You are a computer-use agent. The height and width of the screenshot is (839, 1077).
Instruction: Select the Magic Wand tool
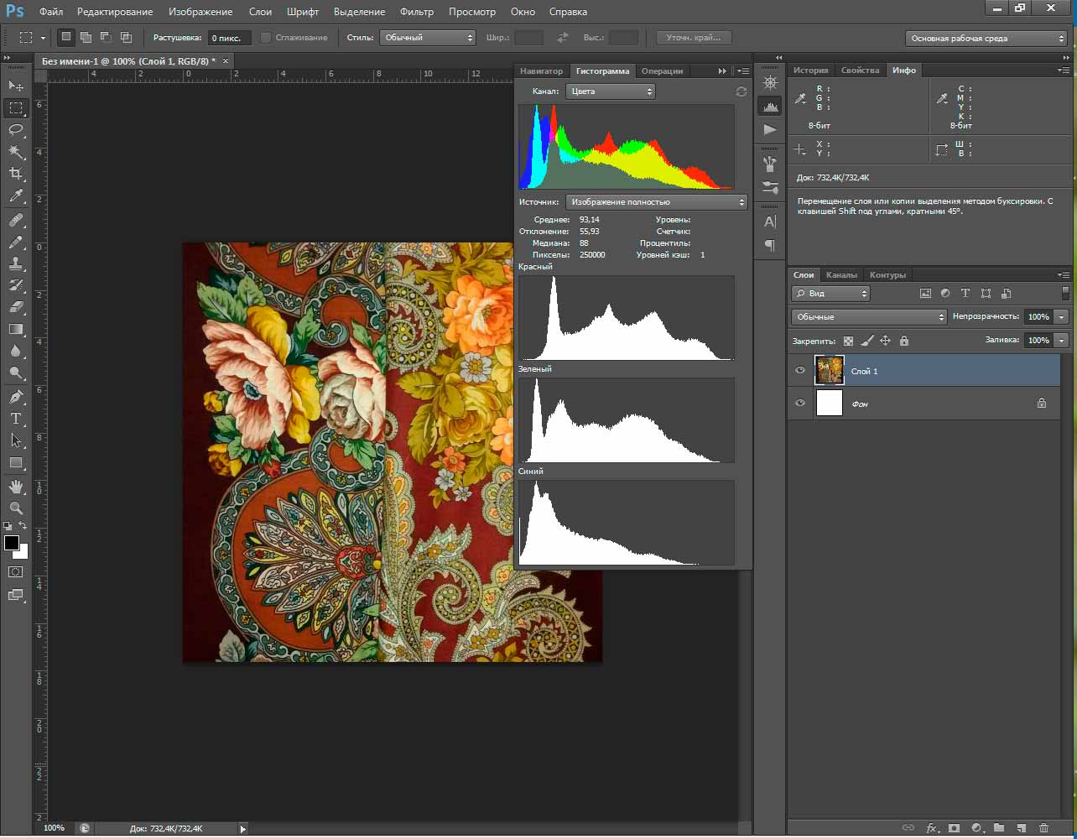tap(16, 152)
